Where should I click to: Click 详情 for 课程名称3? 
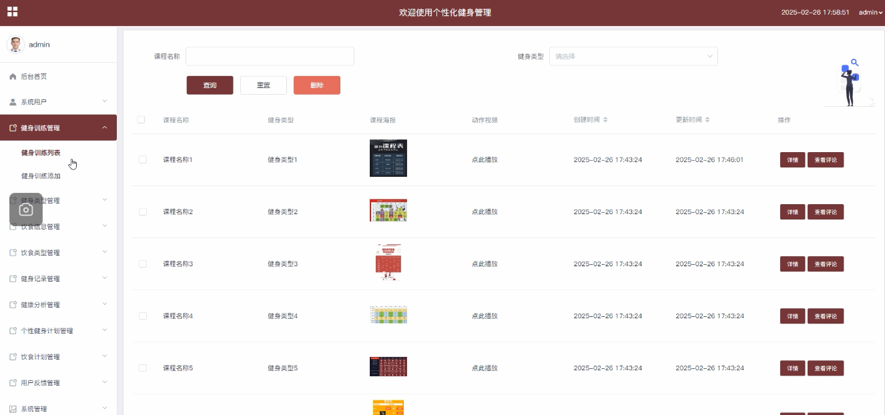point(792,264)
